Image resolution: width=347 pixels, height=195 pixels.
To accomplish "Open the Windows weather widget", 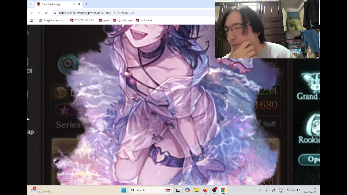I will point(41,190).
